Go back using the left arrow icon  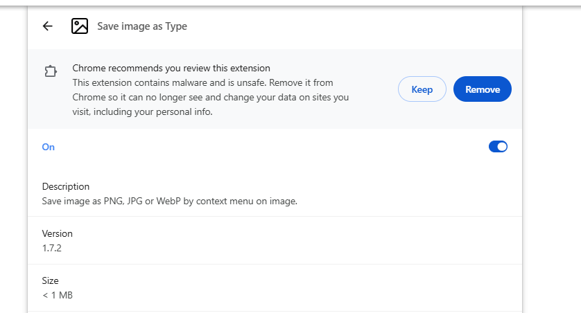[x=47, y=26]
